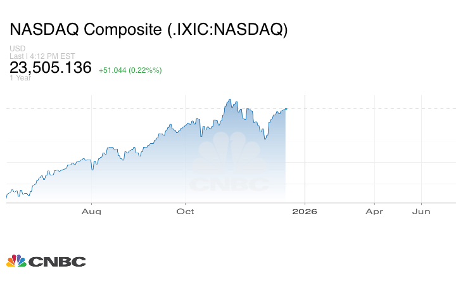
Task: Click the chart line's starting point at far left
Action: [x=7, y=196]
